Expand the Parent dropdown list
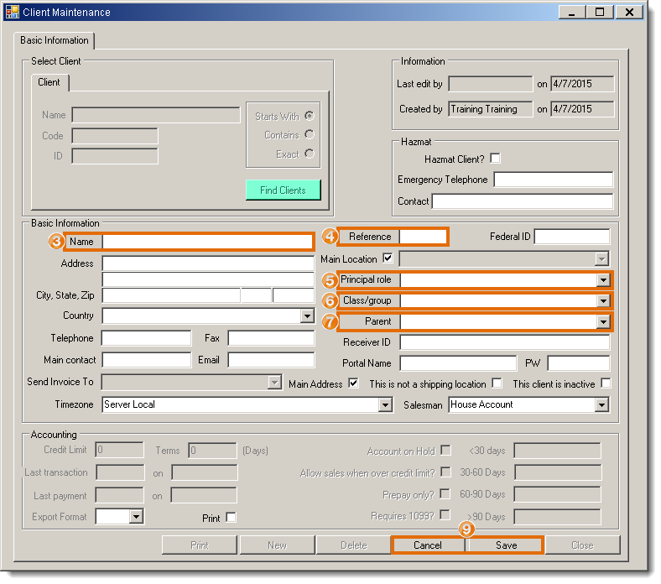The height and width of the screenshot is (584, 661). point(603,322)
